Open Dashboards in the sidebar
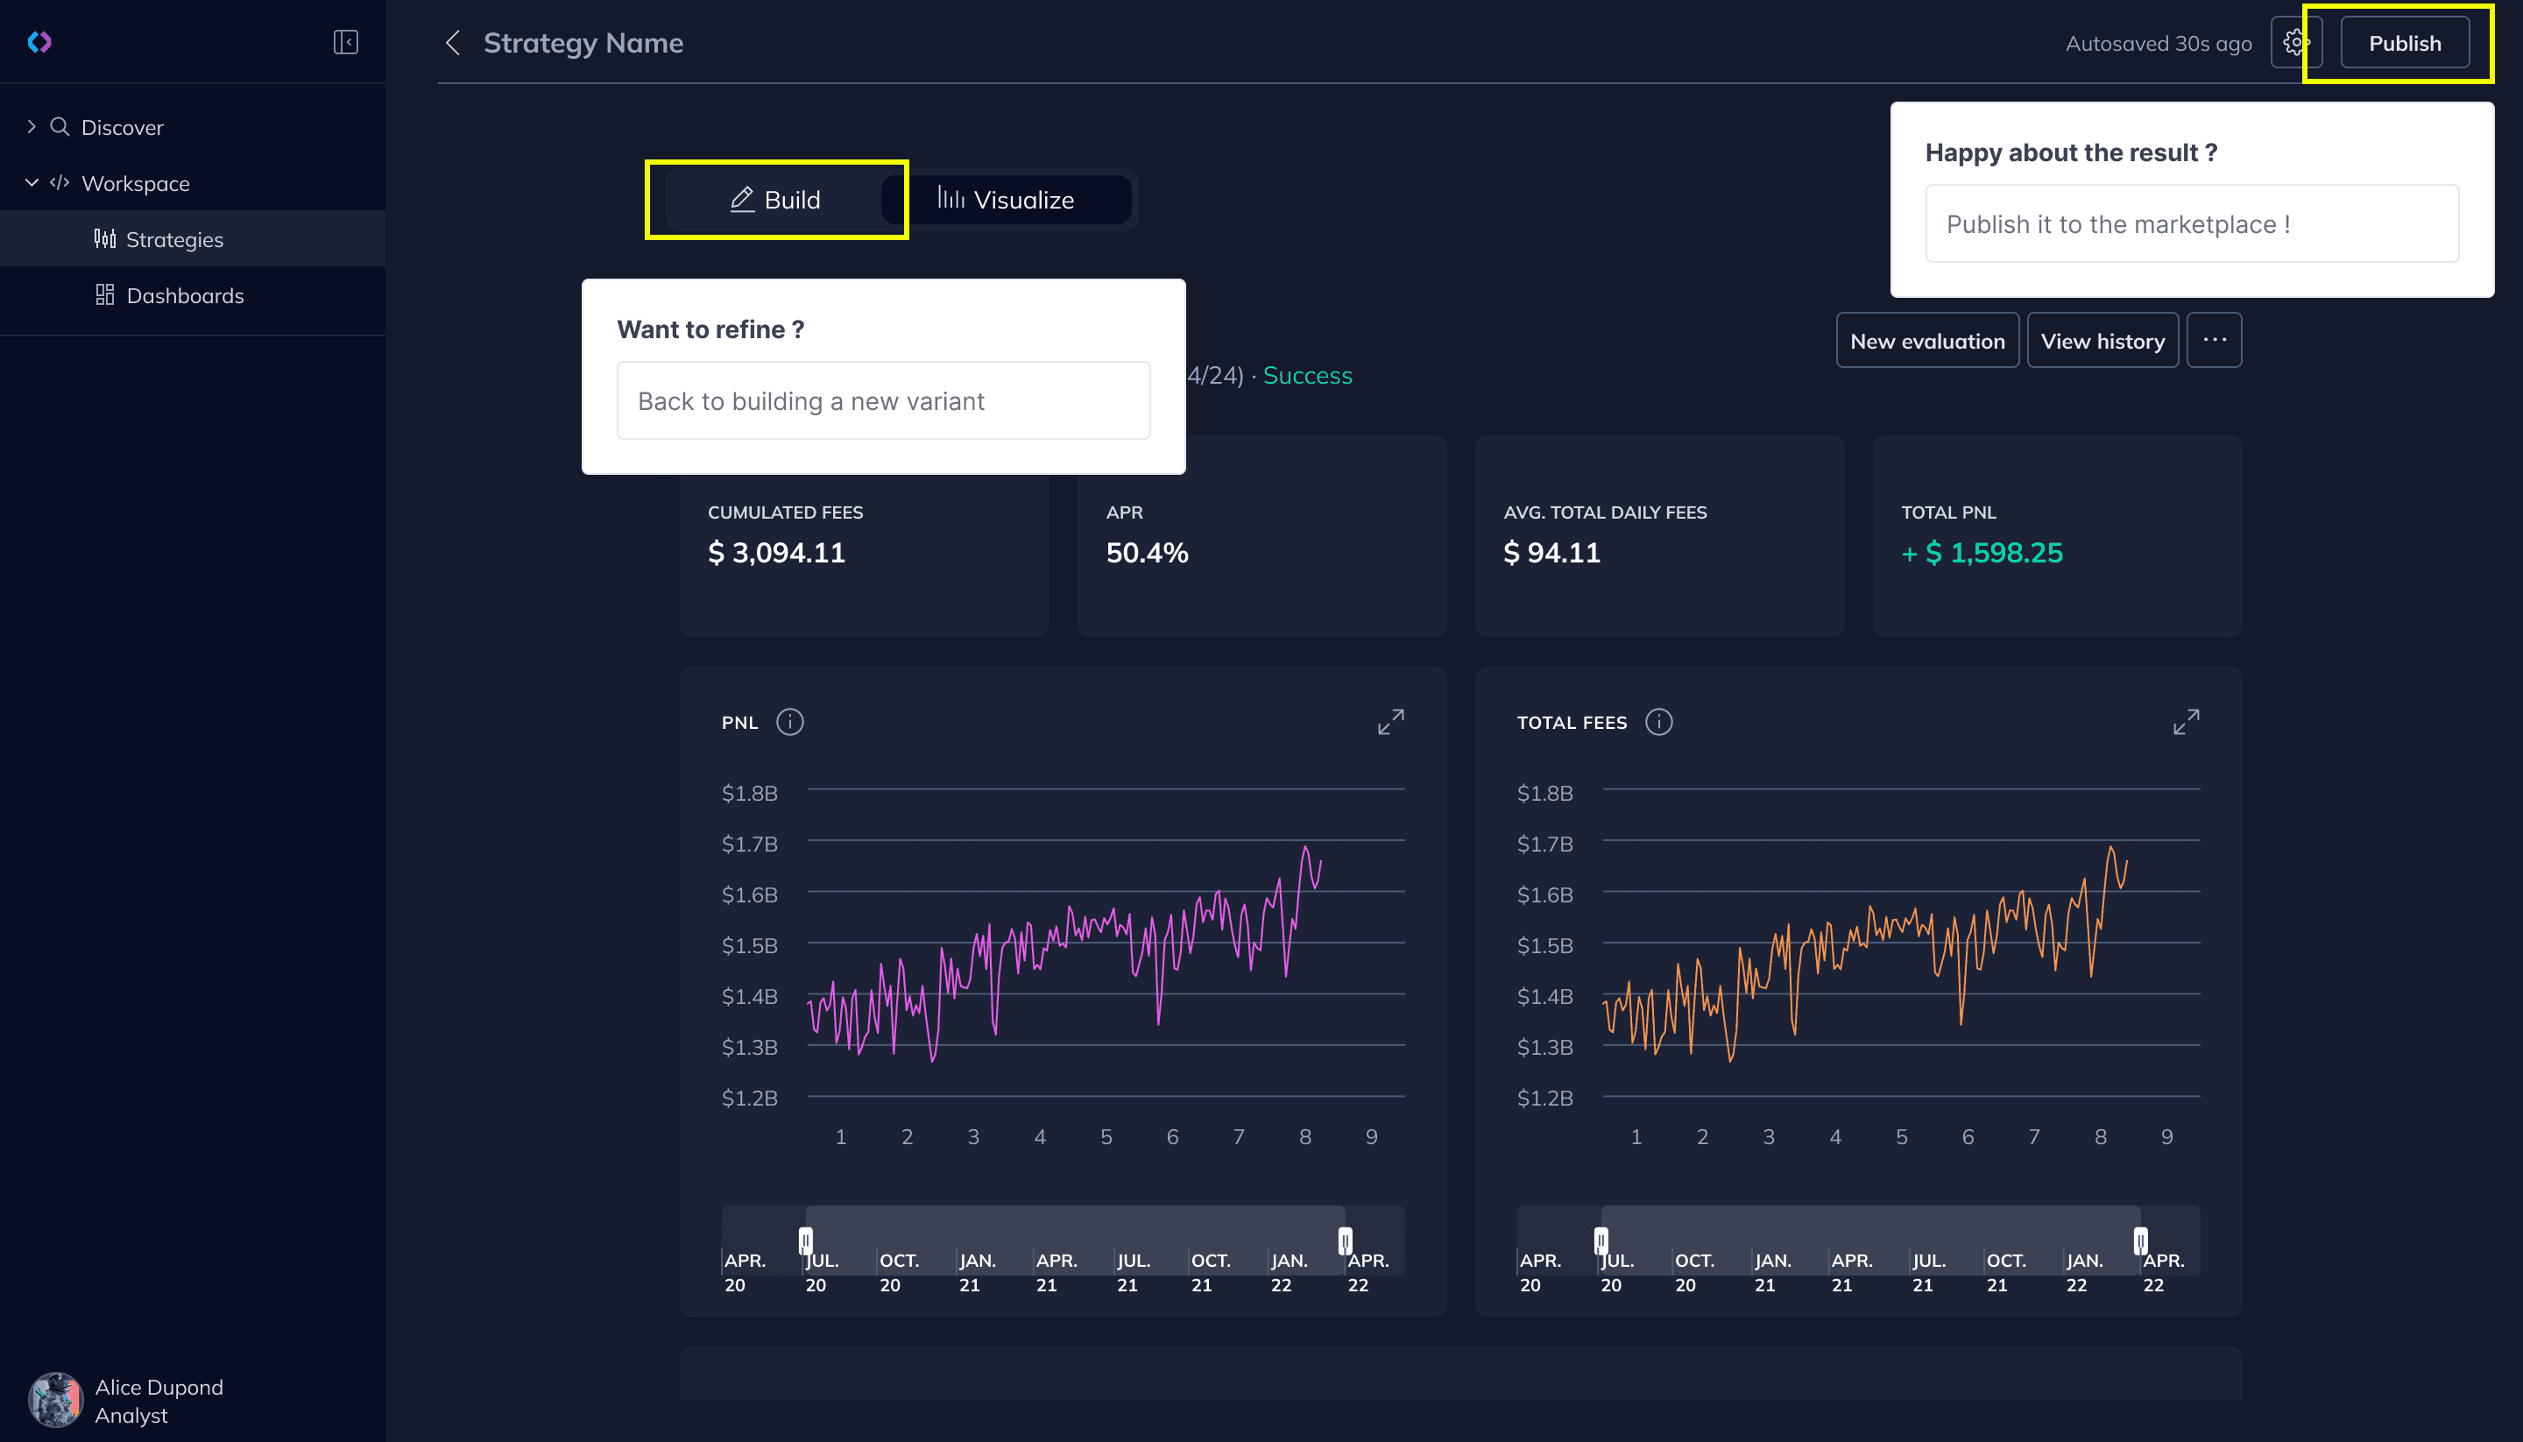Viewport: 2523px width, 1442px height. [x=184, y=295]
